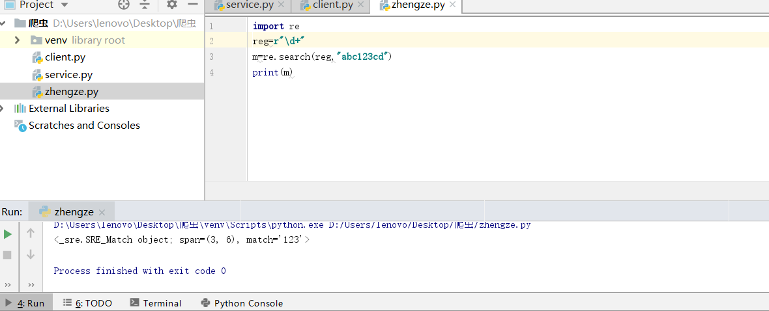Collapse all in Project panel
Screen dimensions: 769x311
[x=145, y=5]
